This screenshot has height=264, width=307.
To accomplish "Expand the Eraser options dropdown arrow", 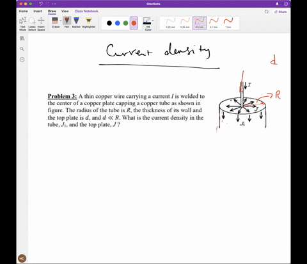I will coord(61,21).
